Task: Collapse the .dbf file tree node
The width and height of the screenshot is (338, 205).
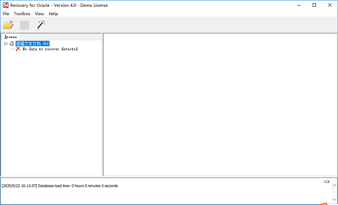Action: (6, 44)
